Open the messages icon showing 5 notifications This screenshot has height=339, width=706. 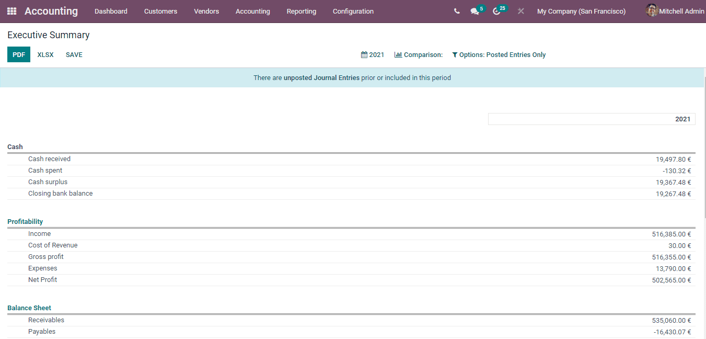click(x=474, y=10)
